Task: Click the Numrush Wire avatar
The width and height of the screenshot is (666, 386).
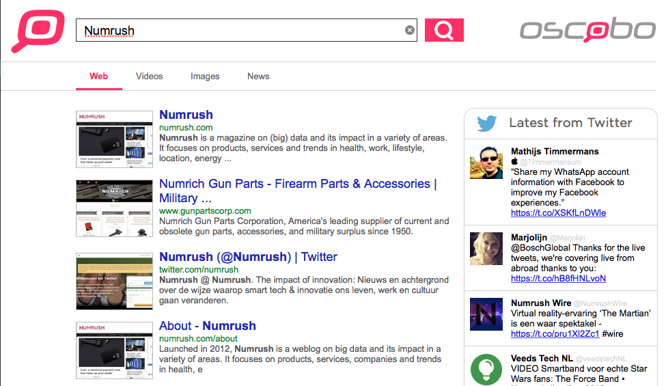Action: [x=486, y=314]
